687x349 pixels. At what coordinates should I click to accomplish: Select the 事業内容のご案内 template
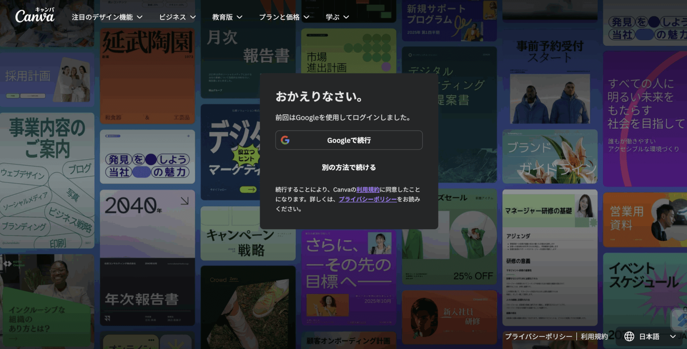47,180
